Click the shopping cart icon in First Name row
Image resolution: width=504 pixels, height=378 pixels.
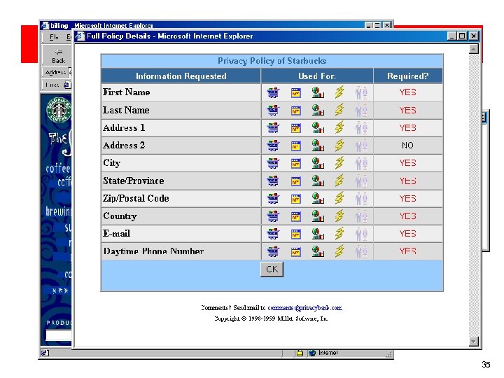tap(273, 92)
